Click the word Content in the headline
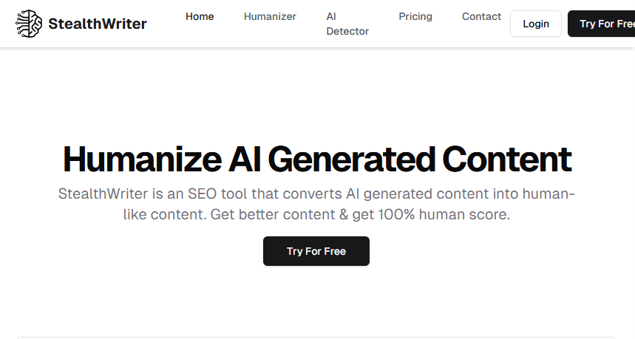Image resolution: width=635 pixels, height=339 pixels. 507,160
